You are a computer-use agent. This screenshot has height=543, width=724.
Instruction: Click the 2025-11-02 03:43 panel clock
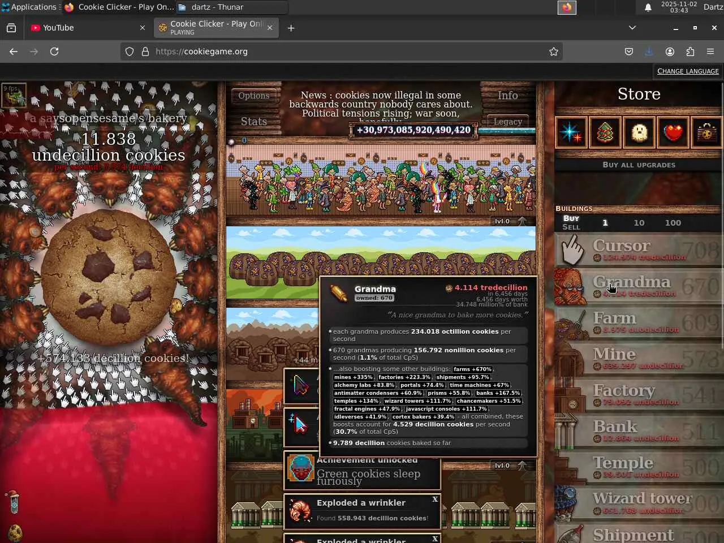(679, 7)
